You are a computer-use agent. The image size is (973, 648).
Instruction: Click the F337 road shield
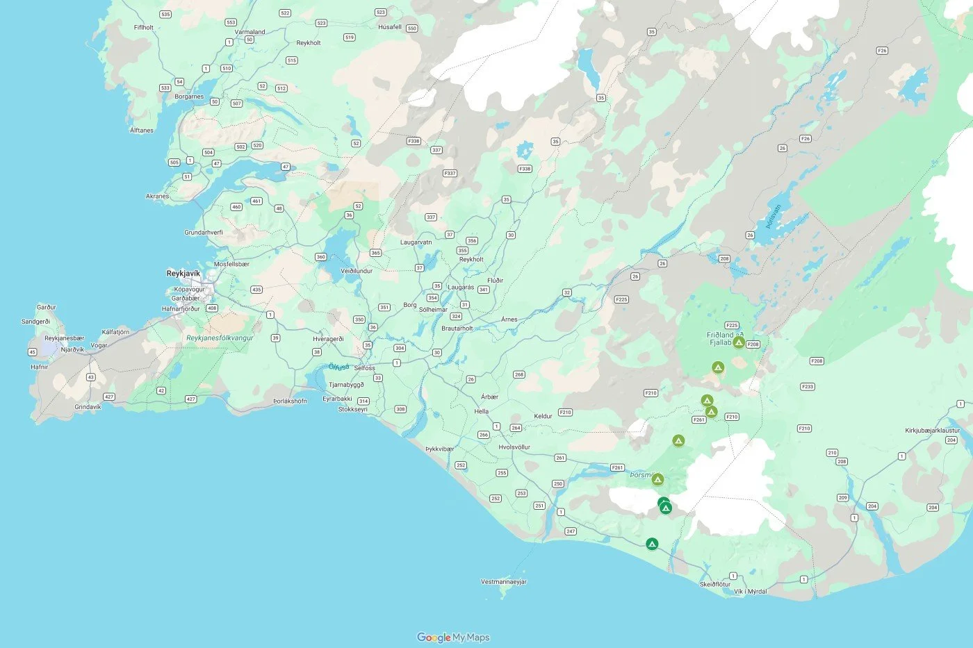point(450,174)
